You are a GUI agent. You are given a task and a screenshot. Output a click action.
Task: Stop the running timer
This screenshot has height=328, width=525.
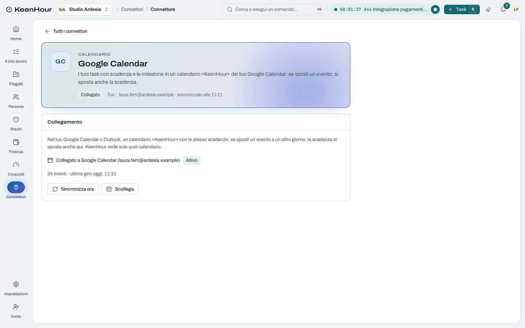click(435, 9)
